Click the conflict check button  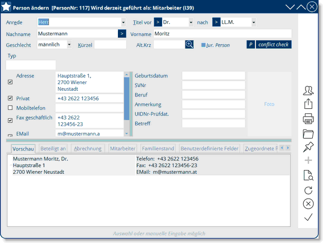273,44
